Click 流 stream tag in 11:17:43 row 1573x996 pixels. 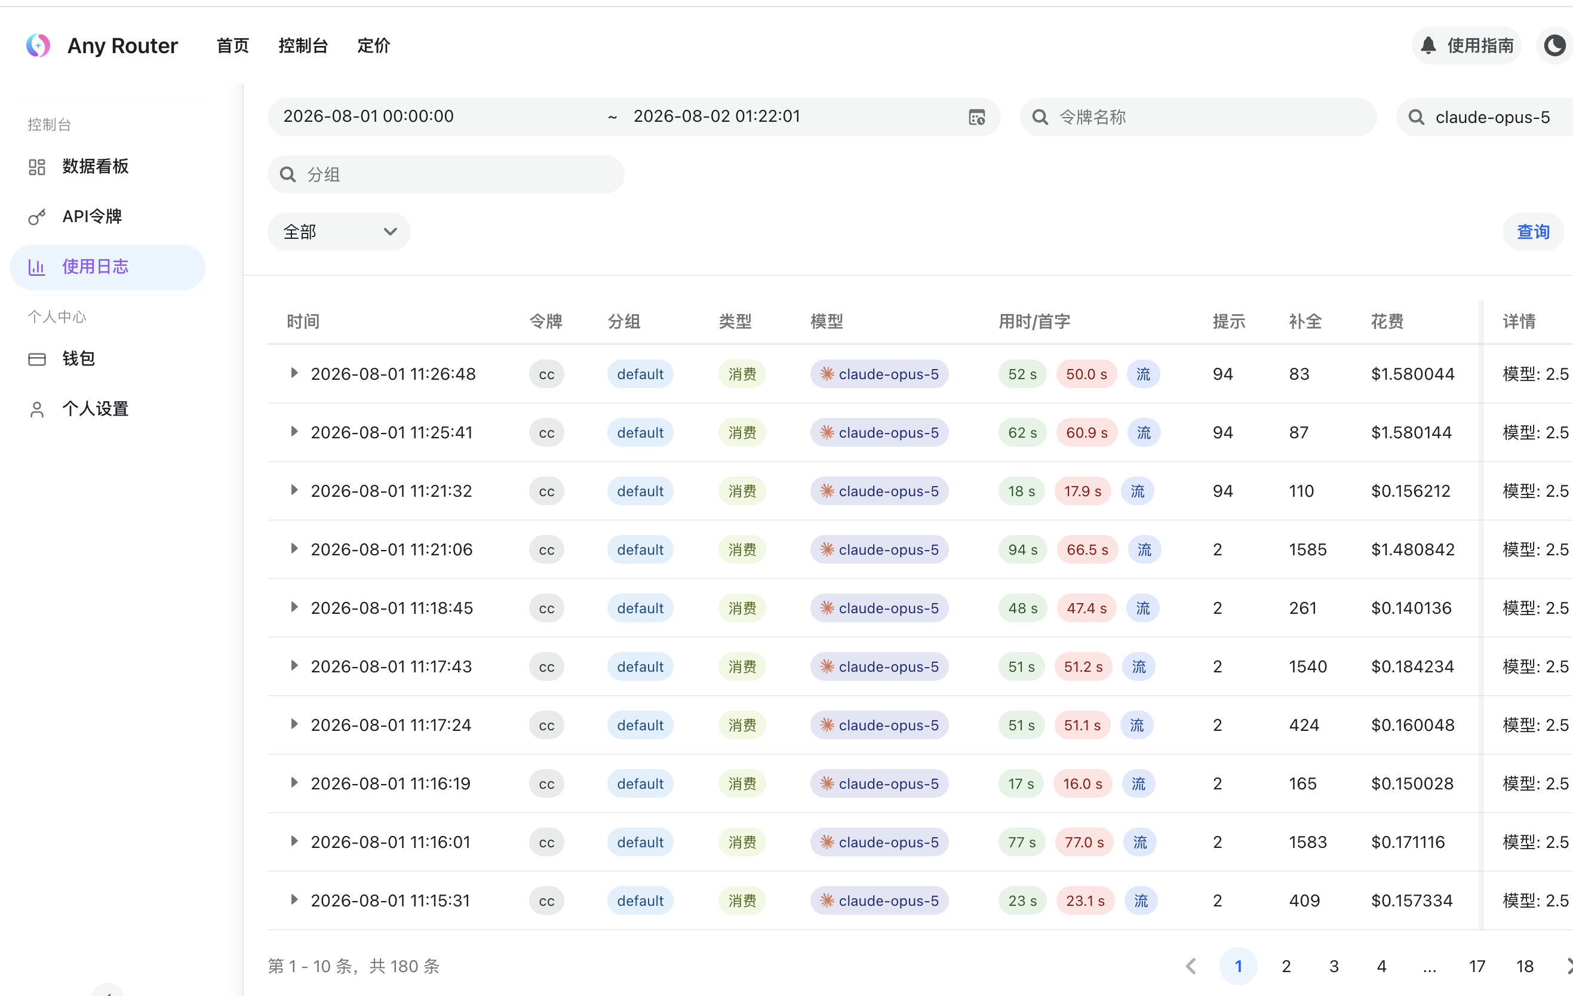1139,666
